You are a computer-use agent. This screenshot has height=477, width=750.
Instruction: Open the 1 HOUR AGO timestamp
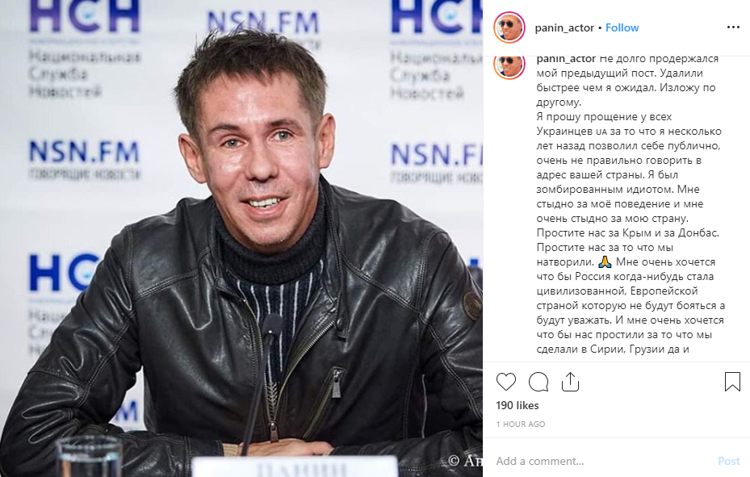coord(521,424)
